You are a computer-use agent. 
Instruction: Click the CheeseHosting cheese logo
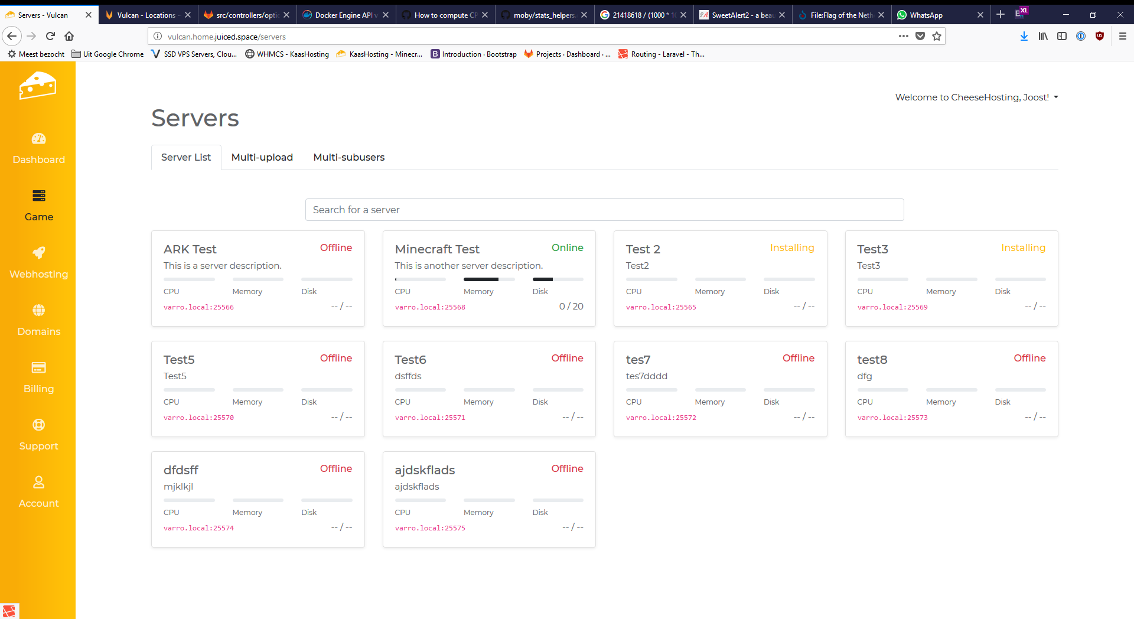[x=38, y=86]
